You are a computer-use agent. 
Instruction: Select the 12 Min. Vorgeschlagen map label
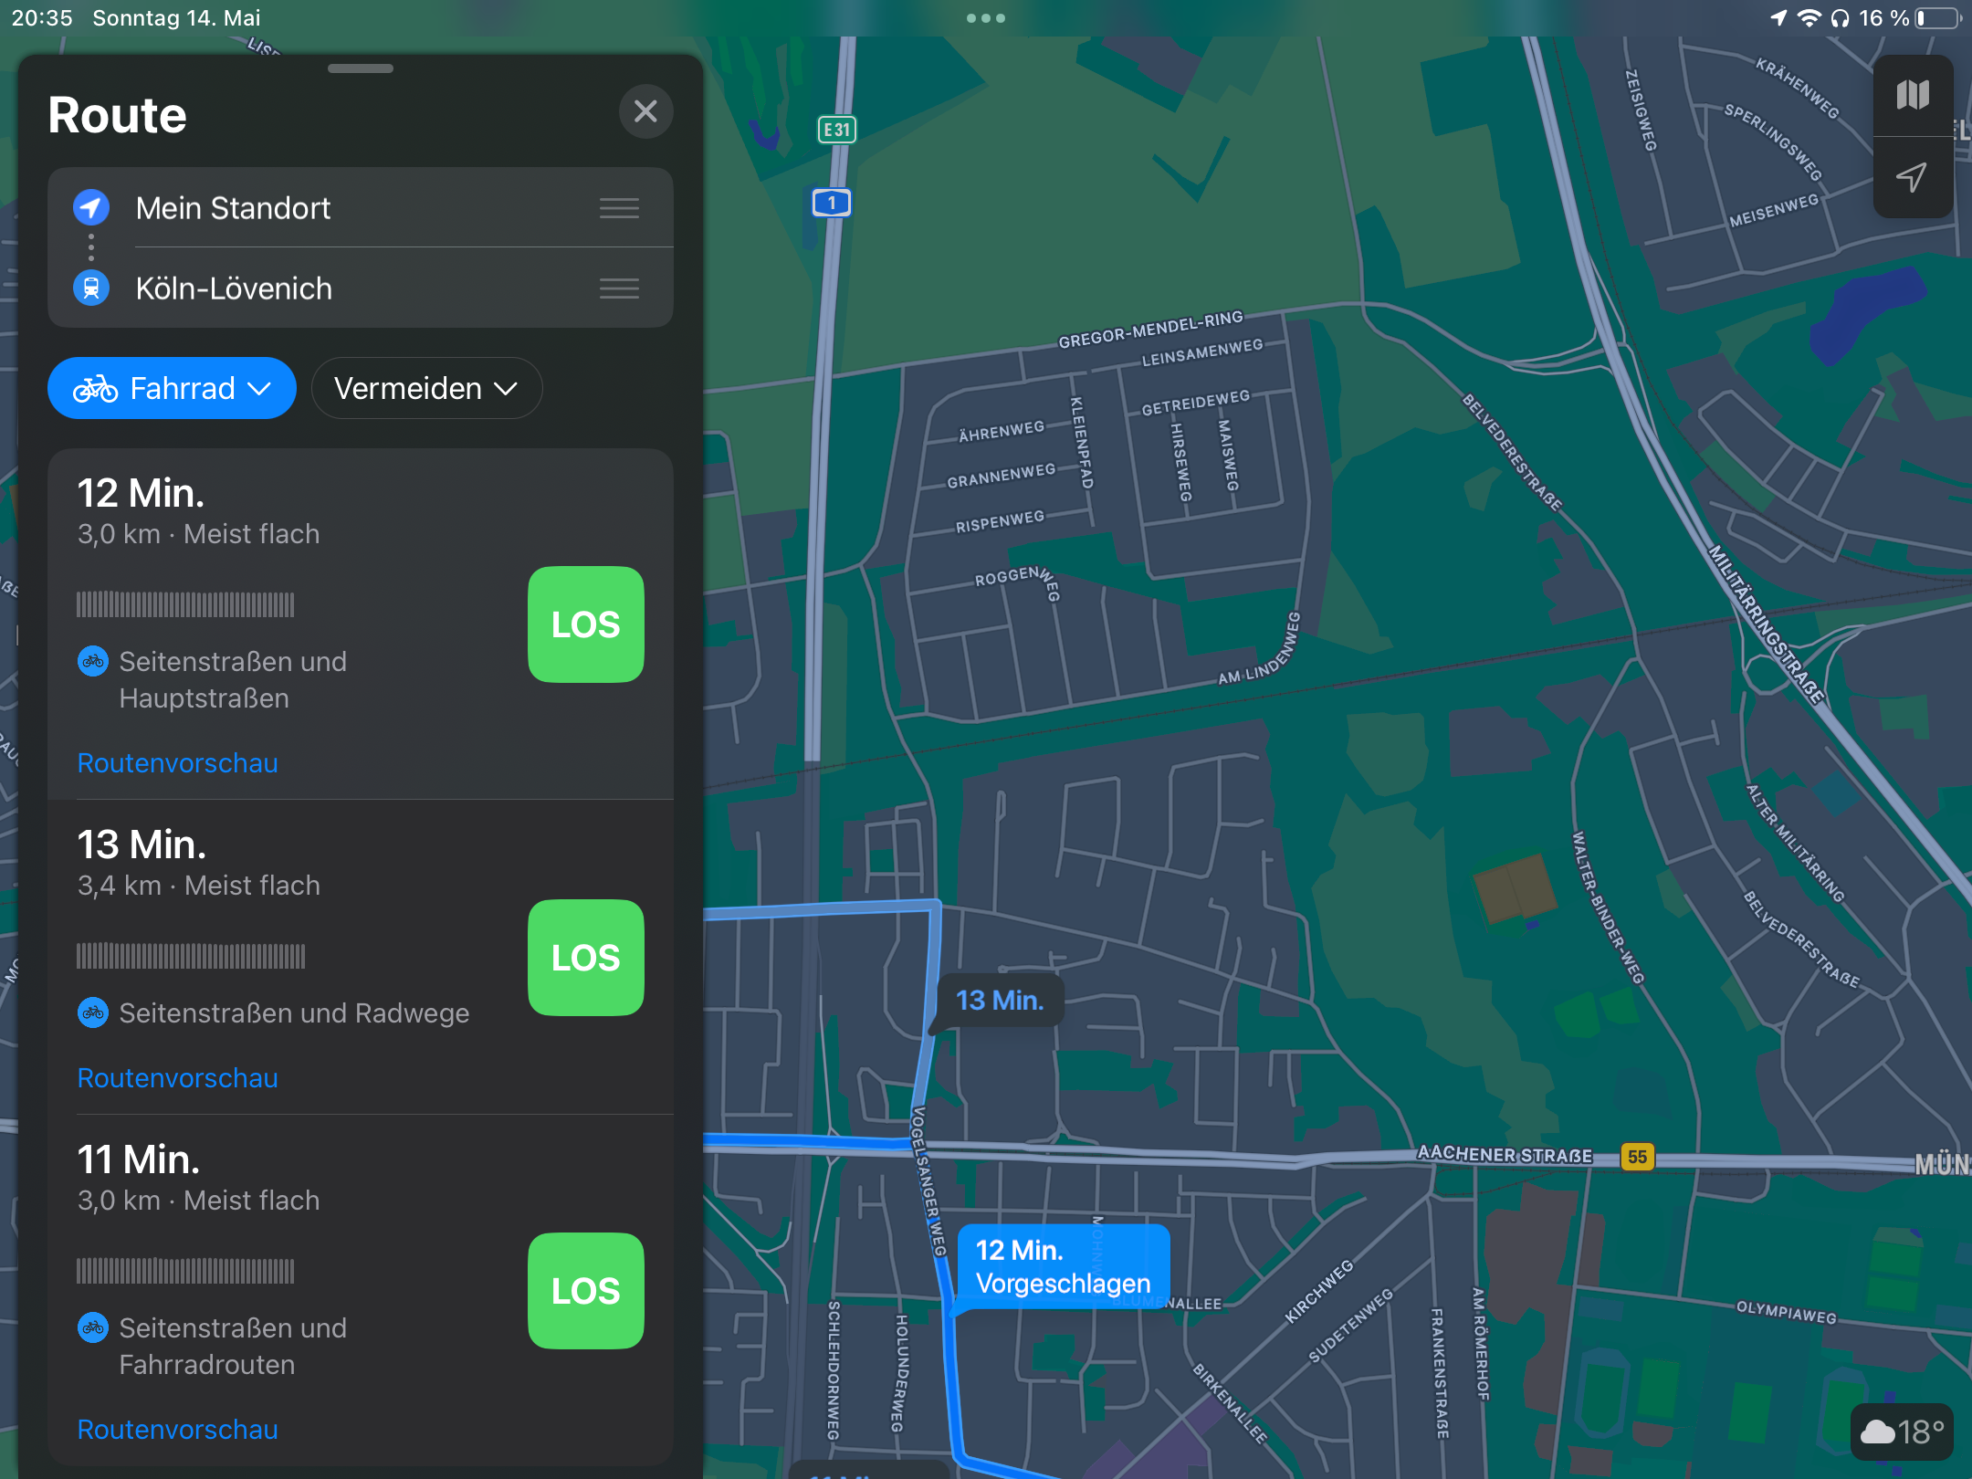pos(1063,1266)
